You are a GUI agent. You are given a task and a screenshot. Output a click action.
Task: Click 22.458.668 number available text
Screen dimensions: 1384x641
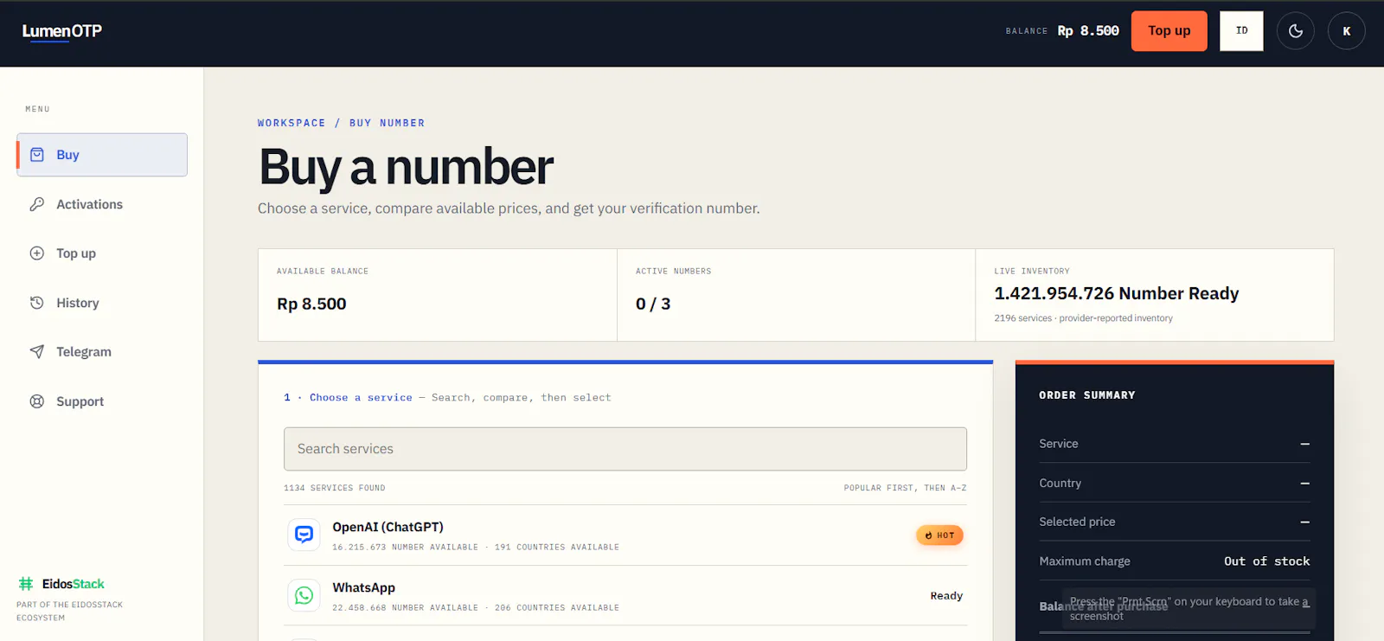coord(405,608)
